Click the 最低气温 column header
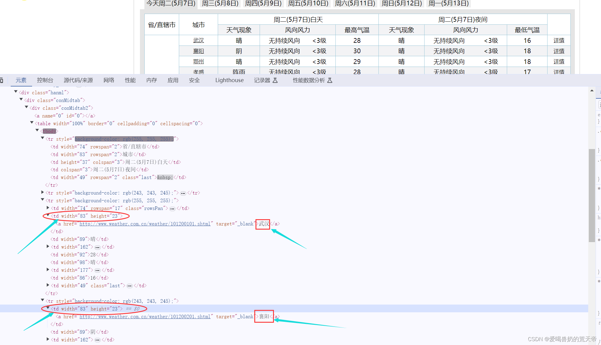Viewport: 601px width, 345px height. tap(527, 30)
